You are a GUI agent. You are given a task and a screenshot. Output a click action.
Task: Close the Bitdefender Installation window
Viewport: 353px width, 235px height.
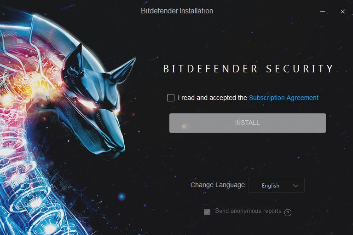(342, 12)
